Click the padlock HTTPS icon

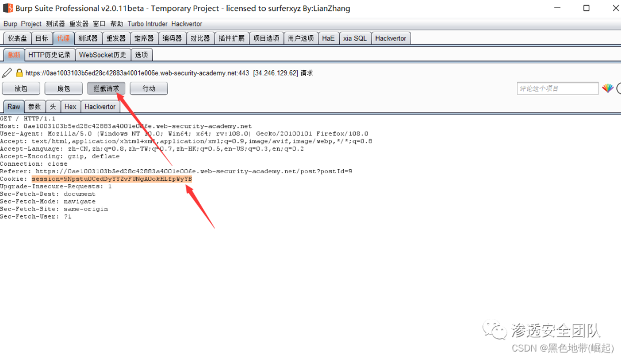pyautogui.click(x=19, y=73)
